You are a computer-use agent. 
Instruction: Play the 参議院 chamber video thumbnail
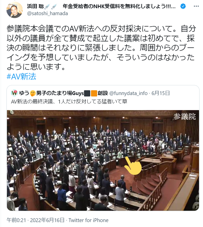pos(103,160)
